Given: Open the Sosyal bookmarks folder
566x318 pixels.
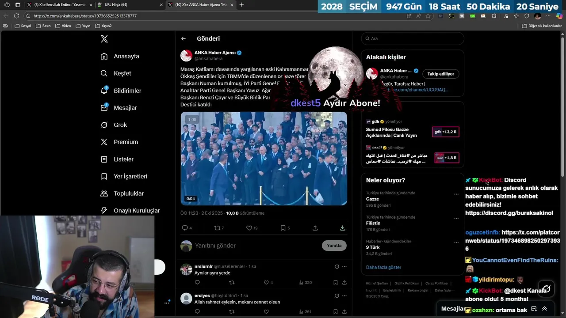Looking at the screenshot, I should 23,26.
